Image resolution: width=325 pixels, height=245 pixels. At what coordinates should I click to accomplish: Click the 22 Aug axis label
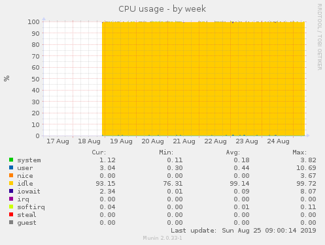(215, 141)
